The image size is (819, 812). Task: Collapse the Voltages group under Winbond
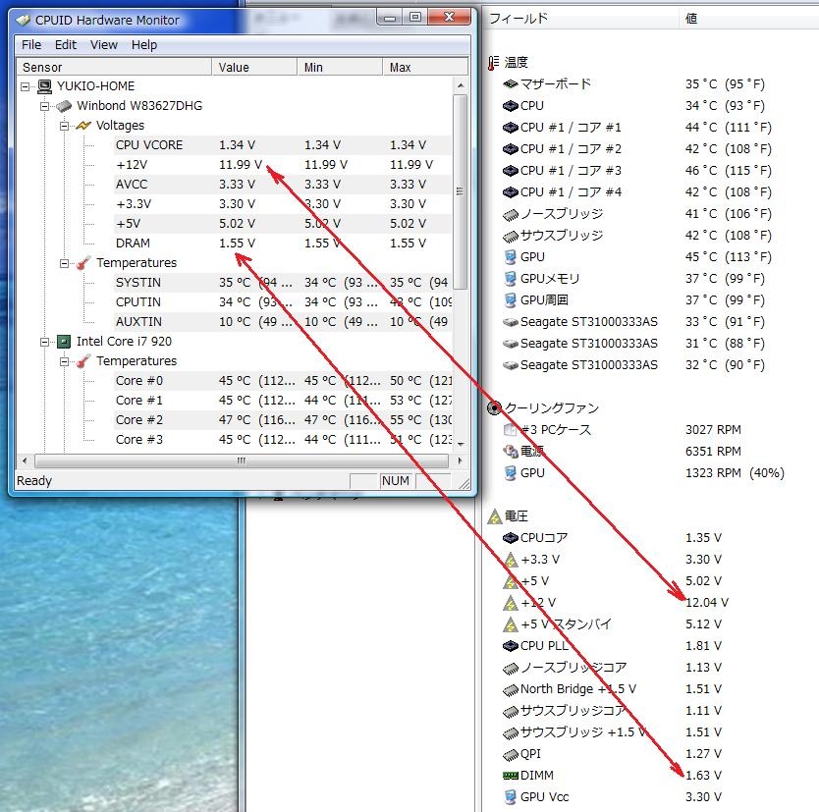64,126
